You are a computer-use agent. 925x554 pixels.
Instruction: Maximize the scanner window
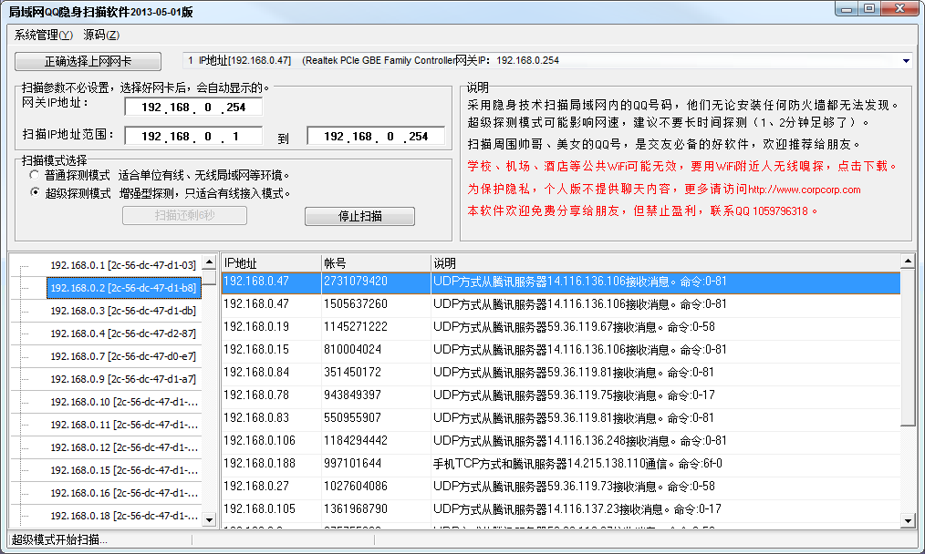click(x=869, y=9)
